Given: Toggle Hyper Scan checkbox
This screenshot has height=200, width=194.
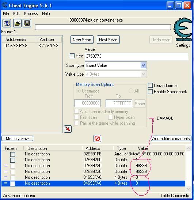Looking at the screenshot, I should tap(110, 117).
